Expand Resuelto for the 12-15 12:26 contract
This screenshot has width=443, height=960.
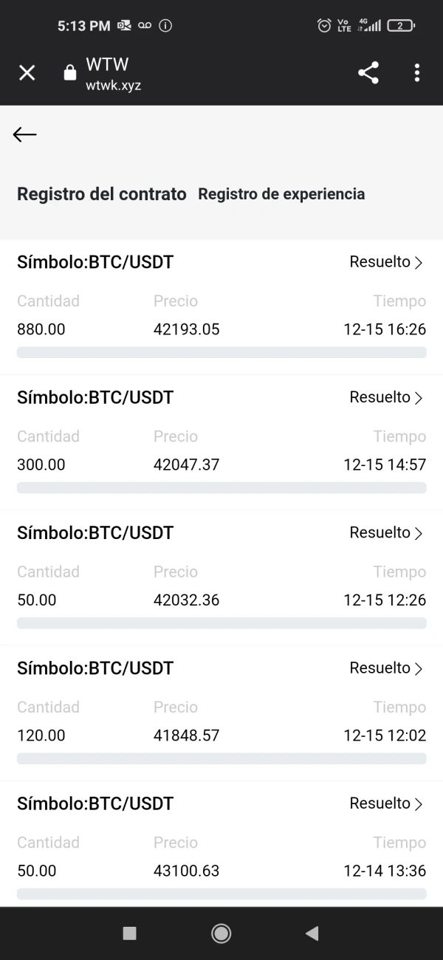[x=385, y=532]
